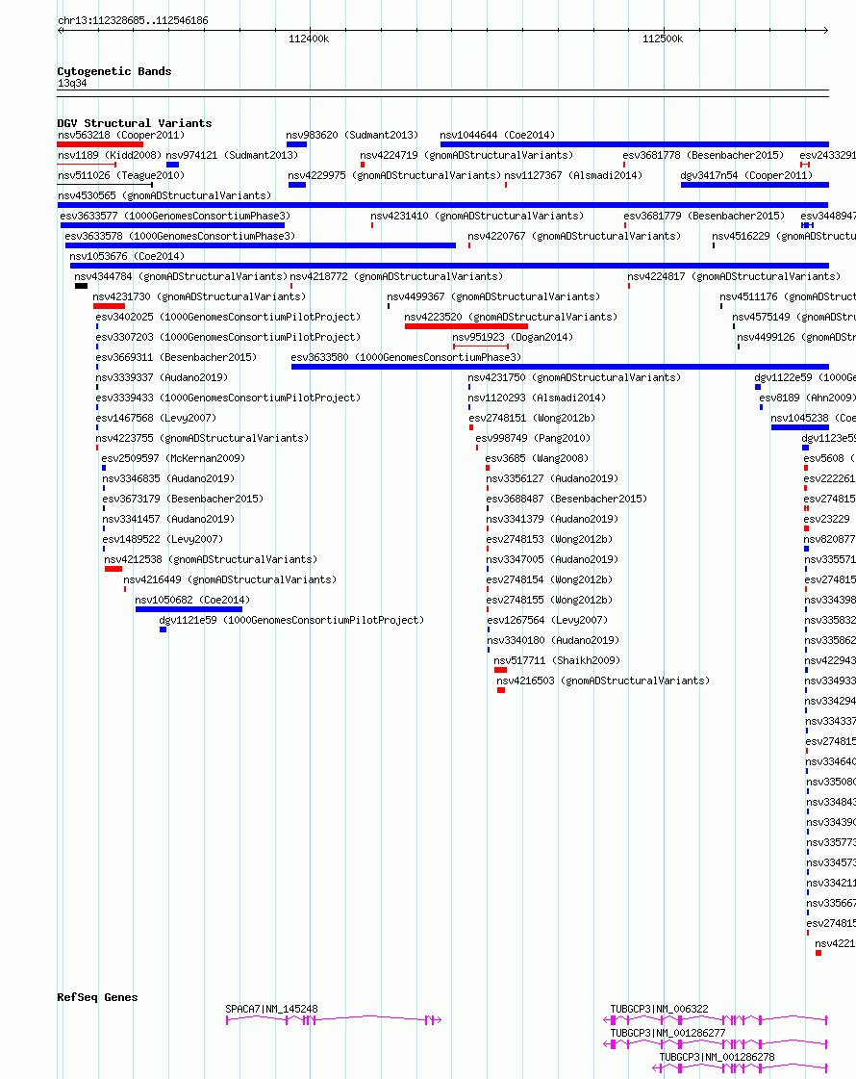Open dgv1121e59 PilotProject variant label
This screenshot has width=856, height=1079.
[291, 620]
